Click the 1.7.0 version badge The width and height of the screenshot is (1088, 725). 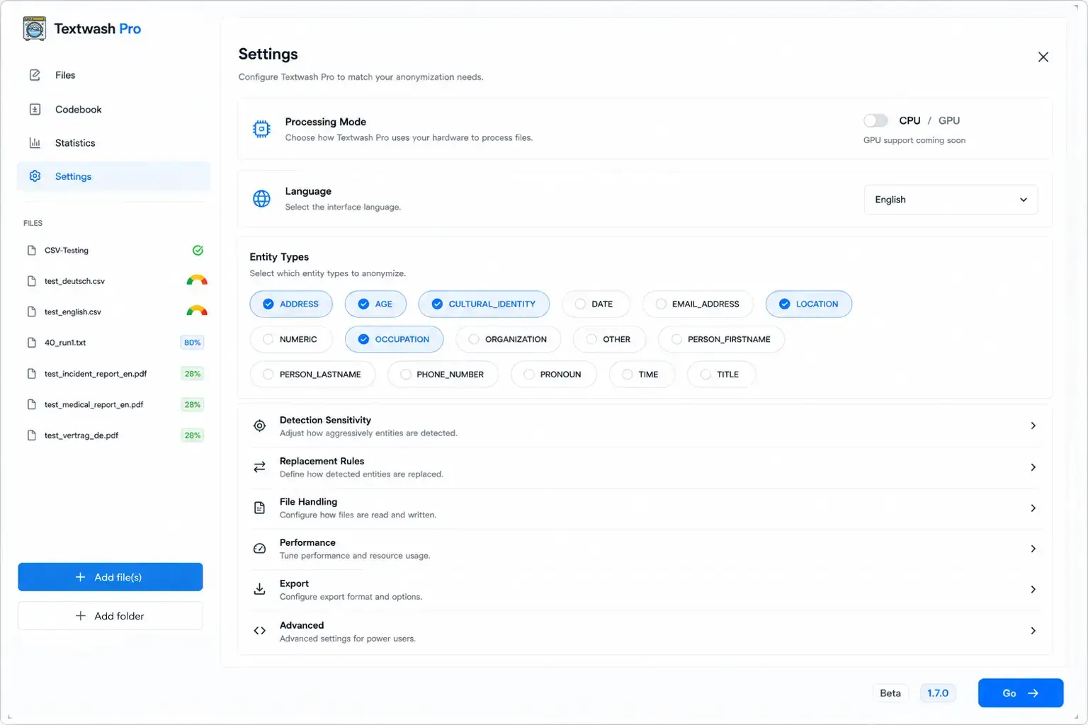[x=938, y=693]
